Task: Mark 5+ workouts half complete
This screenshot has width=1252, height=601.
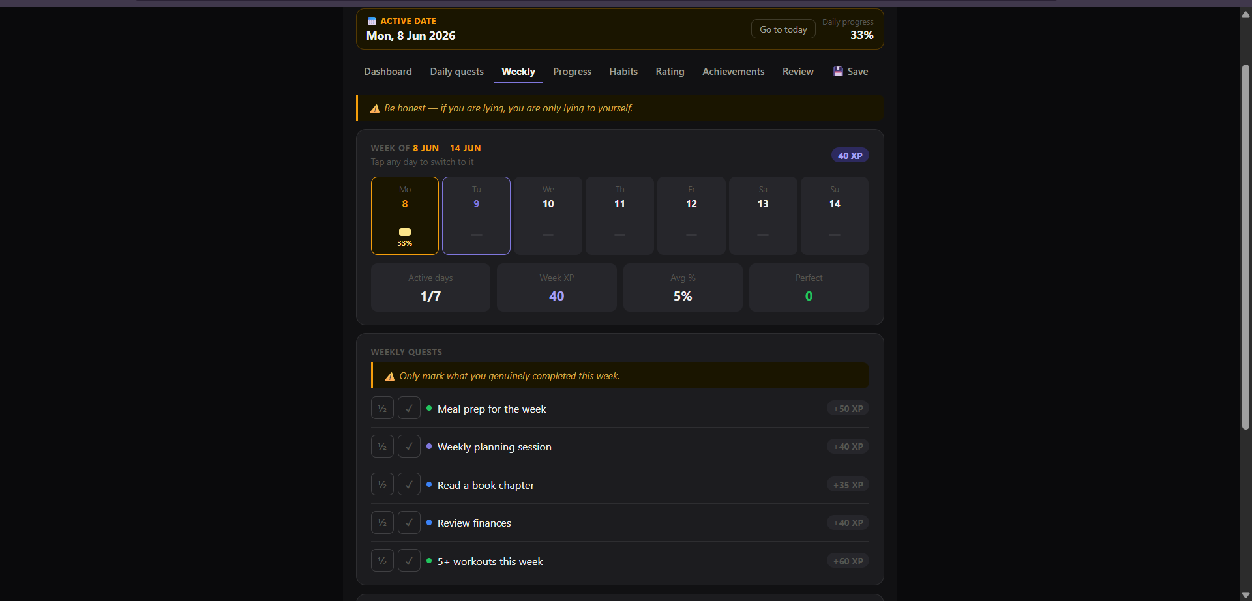Action: point(382,561)
